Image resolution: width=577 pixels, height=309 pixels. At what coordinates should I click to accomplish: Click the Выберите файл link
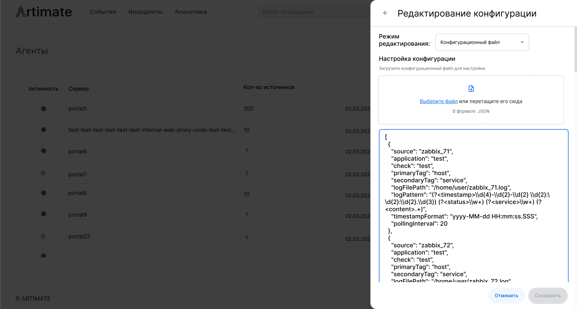tap(438, 101)
